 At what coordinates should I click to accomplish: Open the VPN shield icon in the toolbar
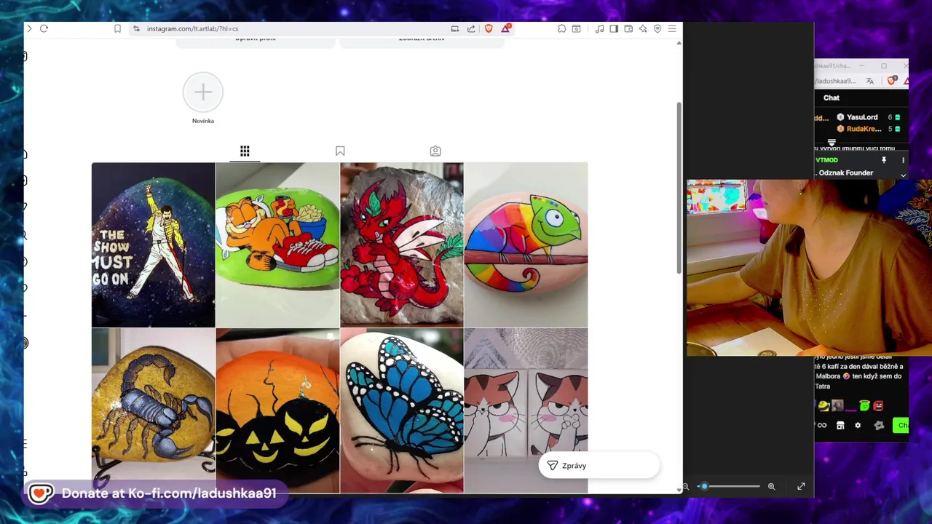pyautogui.click(x=657, y=28)
